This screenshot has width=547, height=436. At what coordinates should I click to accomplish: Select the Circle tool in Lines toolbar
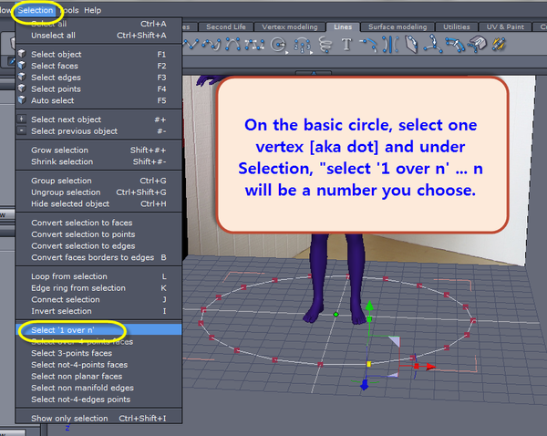[x=278, y=45]
